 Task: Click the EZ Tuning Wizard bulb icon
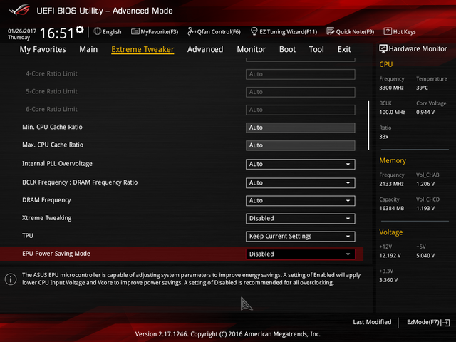click(254, 31)
